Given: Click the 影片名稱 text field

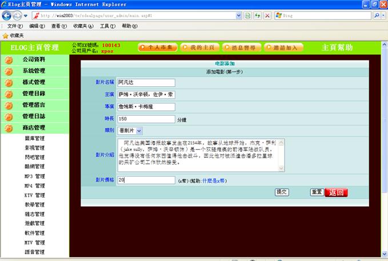Looking at the screenshot, I should click(x=146, y=83).
